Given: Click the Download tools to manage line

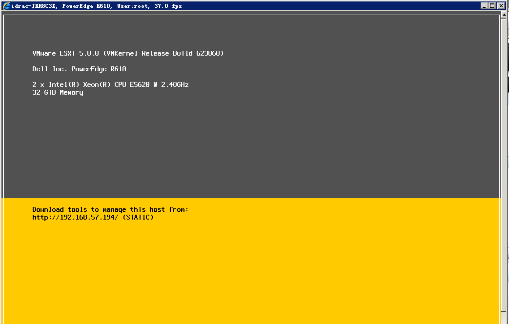Looking at the screenshot, I should click(110, 209).
